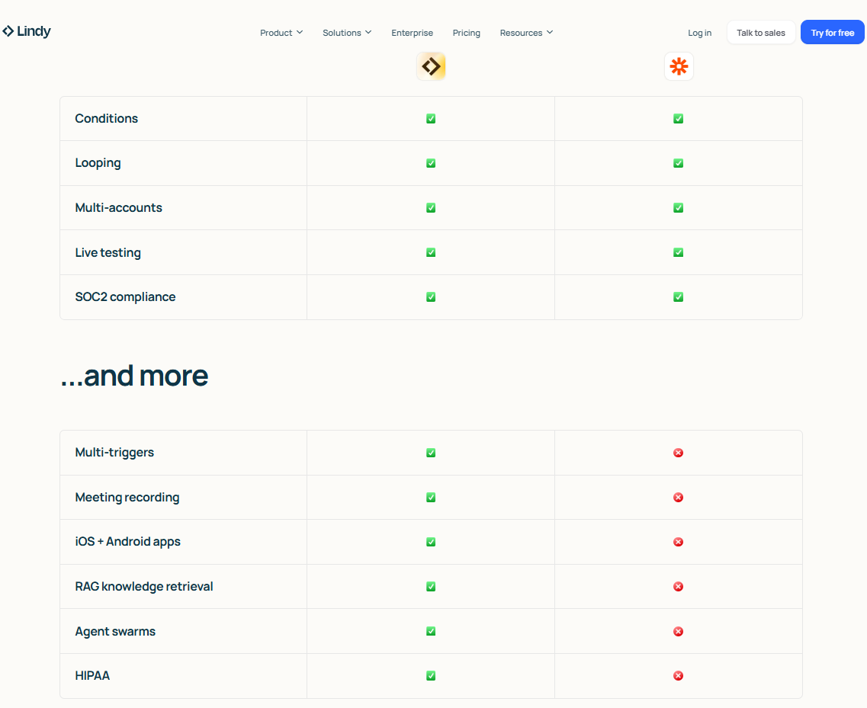Click Lindy's green check for Agent swarms
This screenshot has width=867, height=708.
tap(431, 631)
